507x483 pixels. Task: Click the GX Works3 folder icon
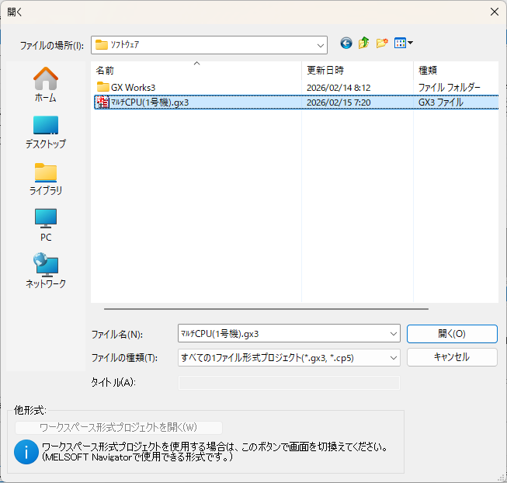pyautogui.click(x=102, y=87)
